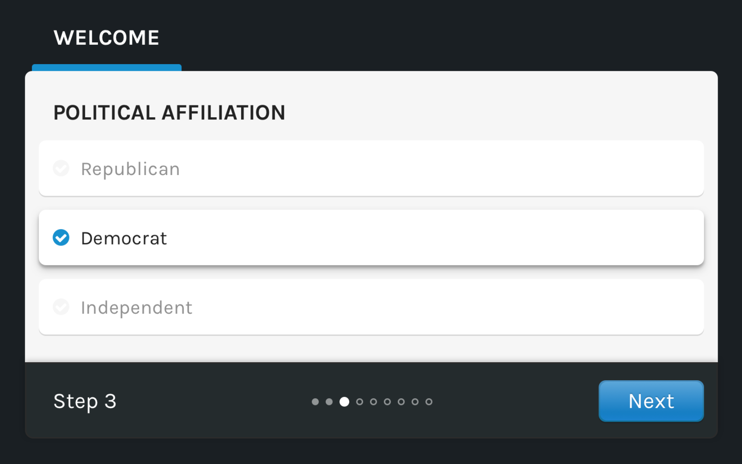Toggle the Democrat blue checkmark icon
This screenshot has height=464, width=742.
[61, 237]
